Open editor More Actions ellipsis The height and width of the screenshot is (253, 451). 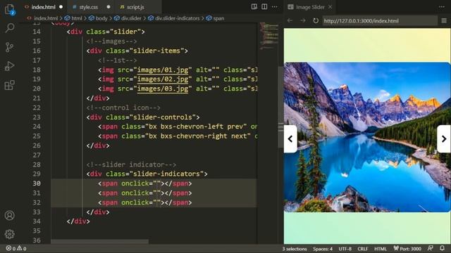click(275, 6)
